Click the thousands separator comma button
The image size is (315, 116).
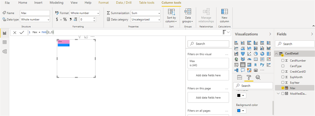pyautogui.click(x=70, y=19)
